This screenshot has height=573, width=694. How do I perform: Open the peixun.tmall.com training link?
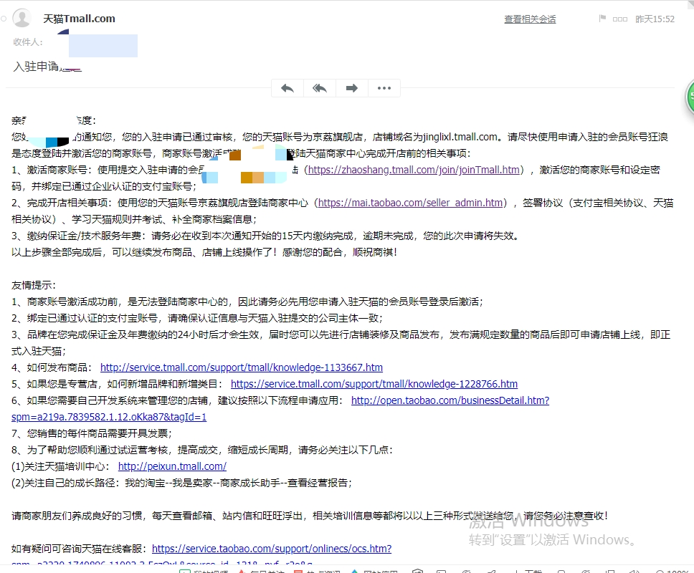click(172, 466)
